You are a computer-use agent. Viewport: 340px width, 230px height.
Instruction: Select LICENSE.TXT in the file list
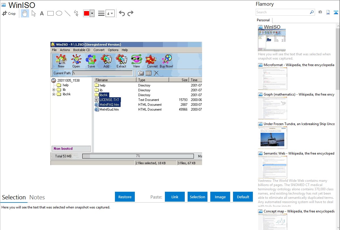109,100
